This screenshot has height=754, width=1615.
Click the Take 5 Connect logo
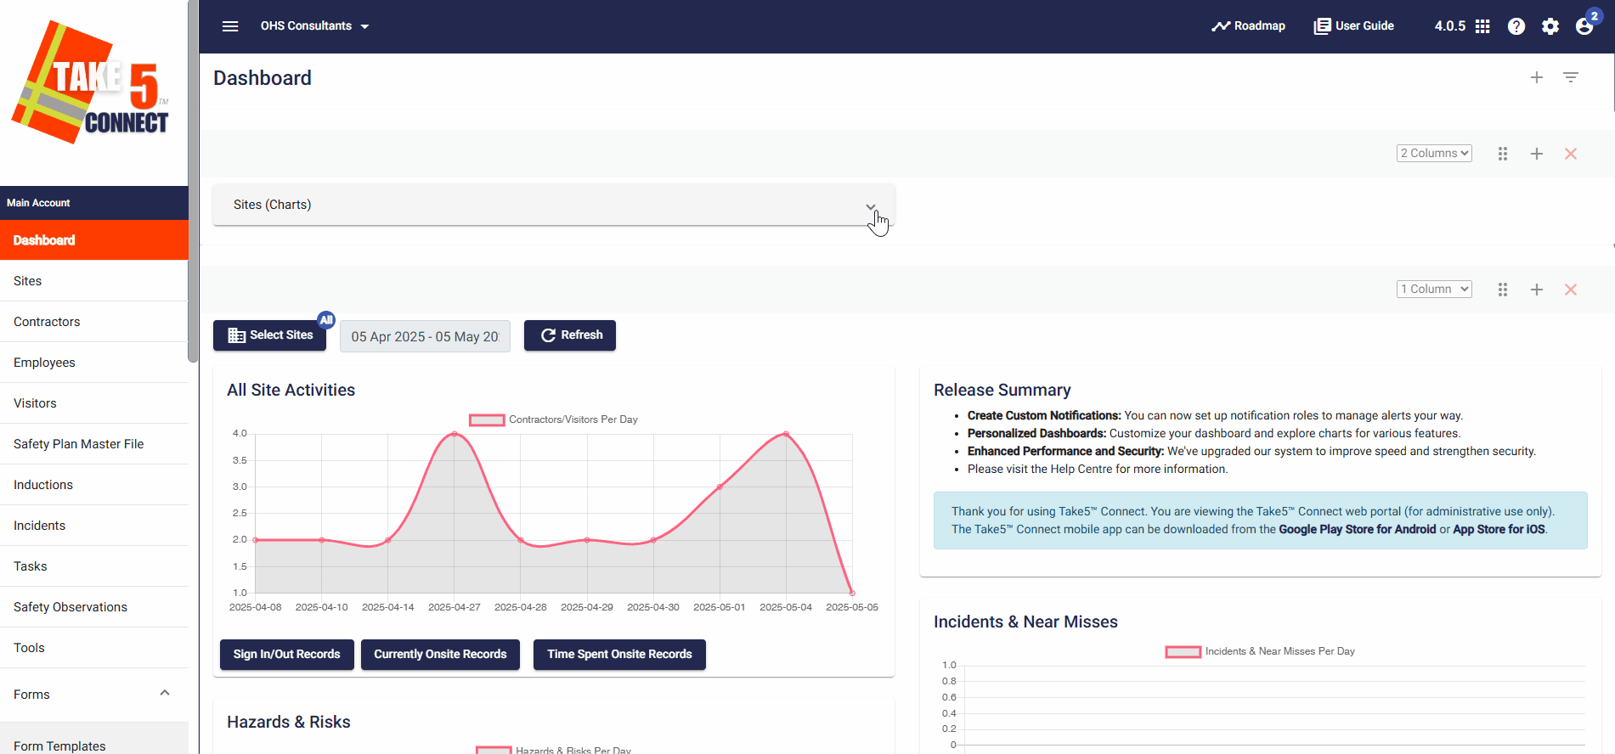tap(91, 82)
